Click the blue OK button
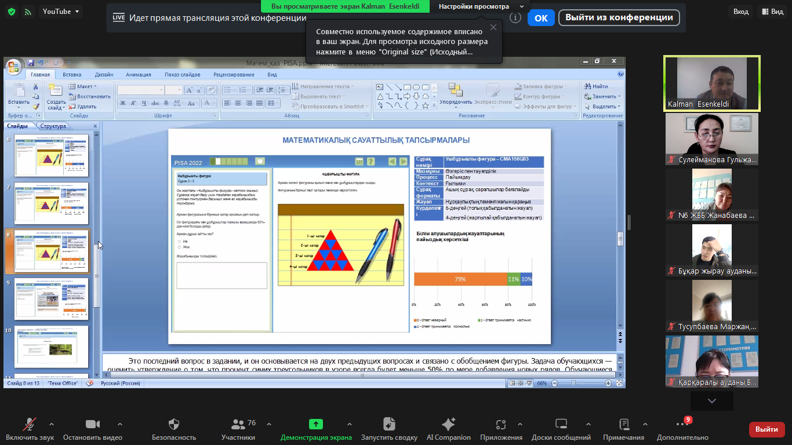The height and width of the screenshot is (445, 792). 540,18
